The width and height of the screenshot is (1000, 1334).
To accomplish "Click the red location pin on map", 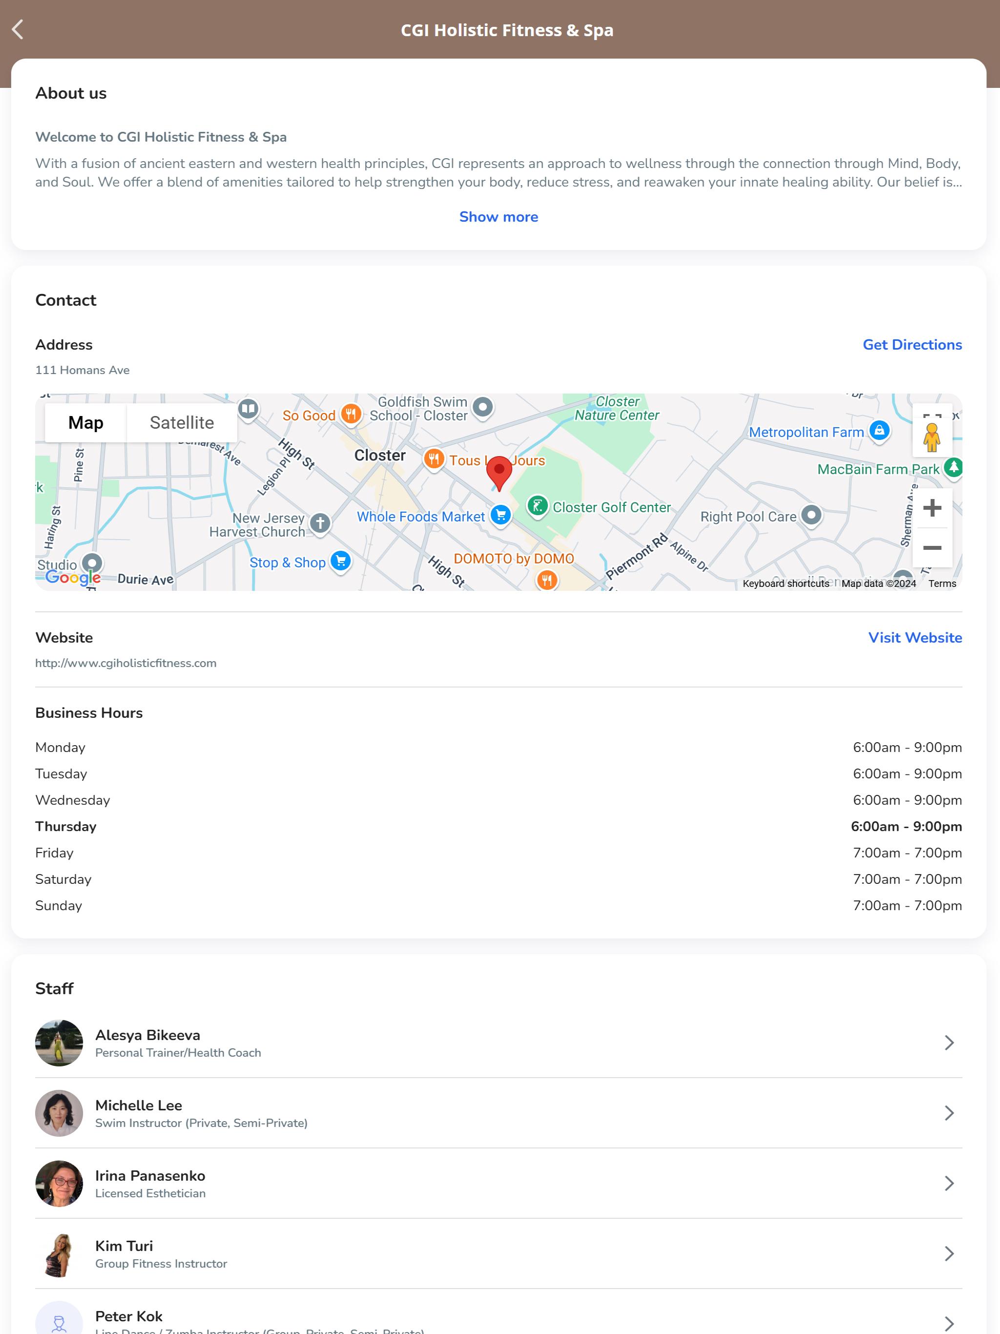I will 499,474.
